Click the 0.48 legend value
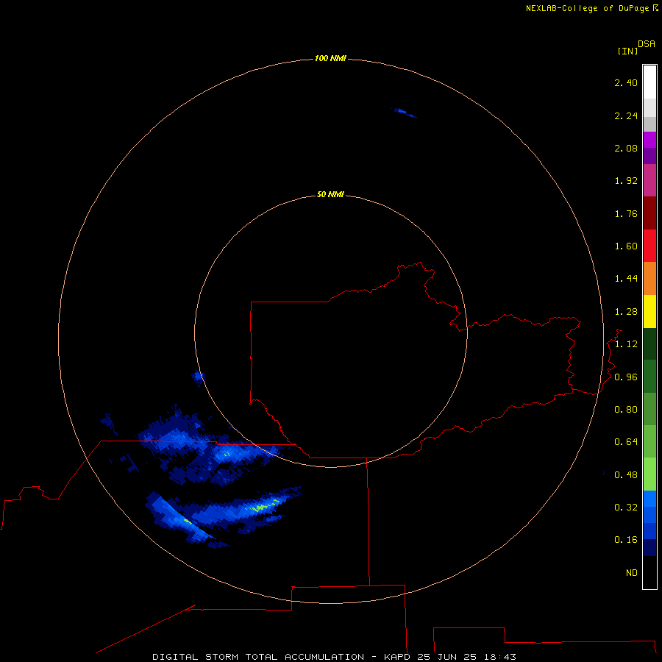This screenshot has height=662, width=662. coord(626,475)
